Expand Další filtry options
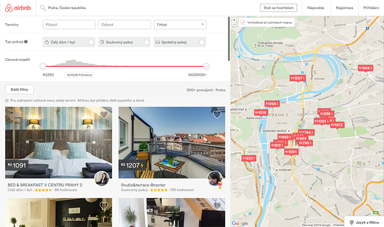 tap(19, 90)
